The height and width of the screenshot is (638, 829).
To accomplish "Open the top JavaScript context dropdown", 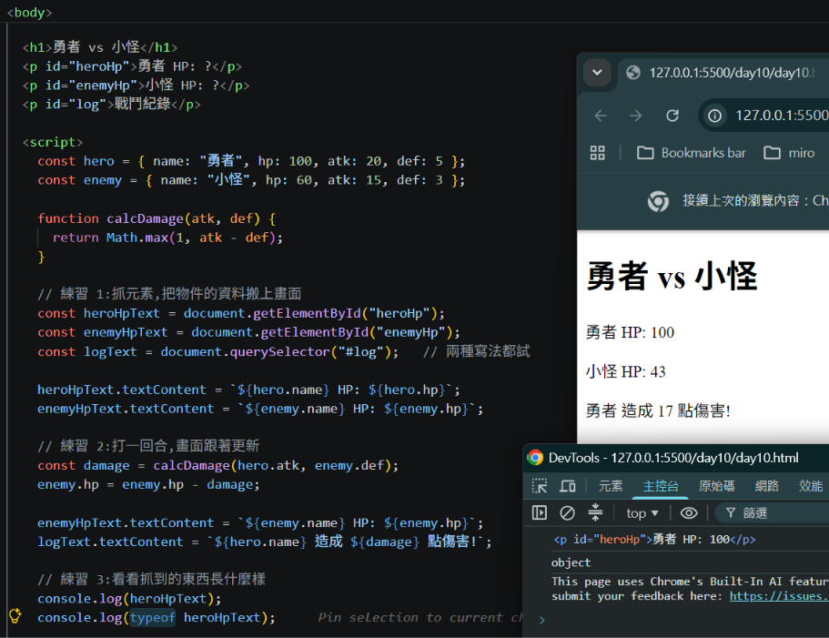I will (x=642, y=513).
